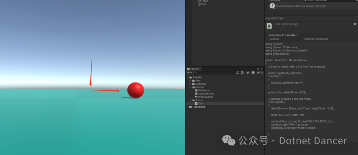Click the Test (Mono Script) title
The width and height of the screenshot is (358, 155).
click(286, 24)
